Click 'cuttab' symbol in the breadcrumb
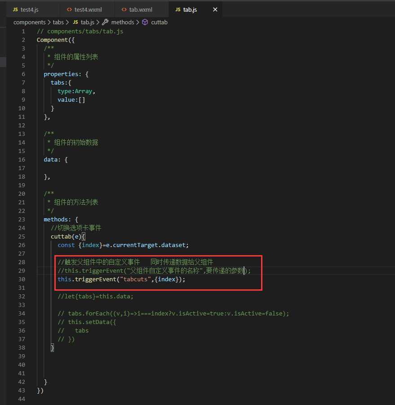395x405 pixels. [x=159, y=22]
